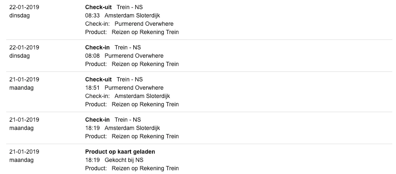396x174 pixels.
Task: Open the 18:19 Check-in Trein - NS heading
Action: (113, 120)
